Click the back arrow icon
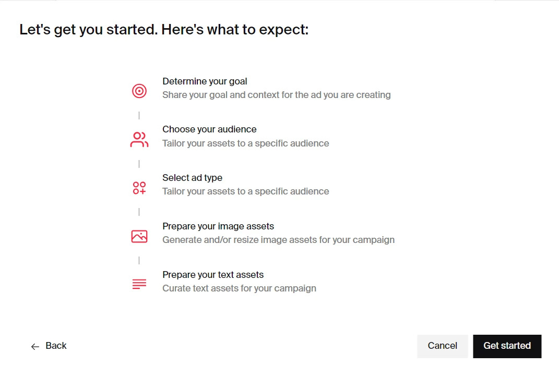Viewport: 559px width, 378px height. 35,346
